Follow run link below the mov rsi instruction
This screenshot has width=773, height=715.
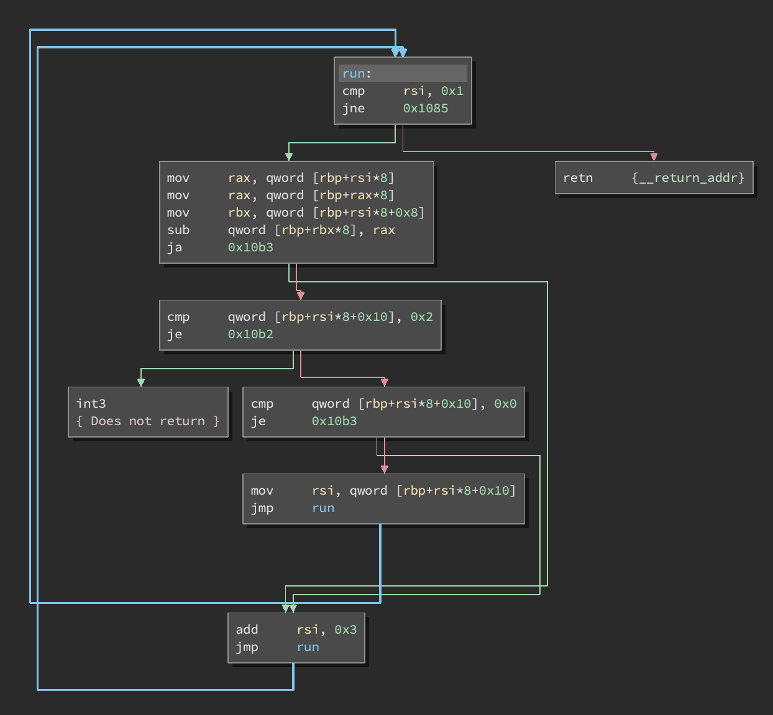coord(323,508)
